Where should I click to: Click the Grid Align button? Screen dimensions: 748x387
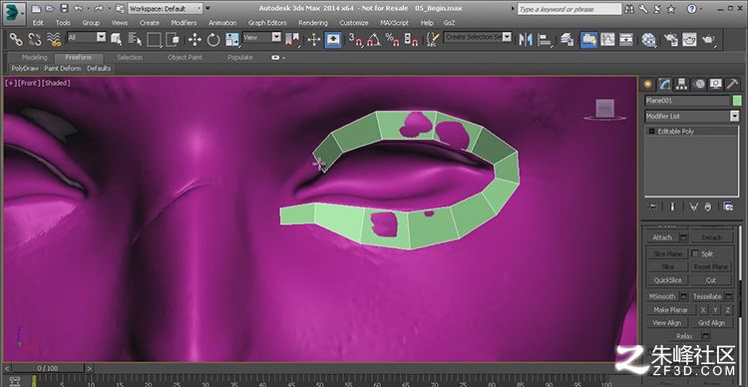pos(712,322)
